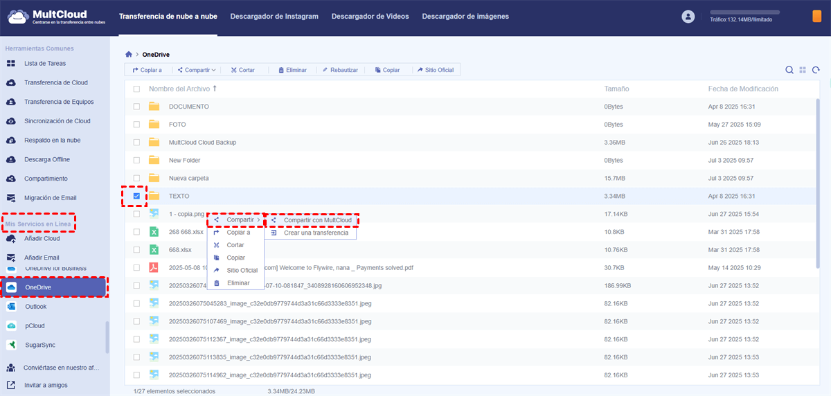Click the traffic usage progress bar
The width and height of the screenshot is (831, 396).
754,12
